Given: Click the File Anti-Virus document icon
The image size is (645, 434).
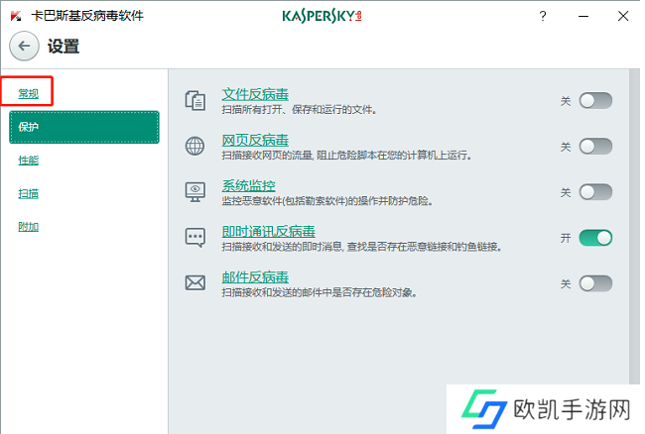Looking at the screenshot, I should pos(194,100).
